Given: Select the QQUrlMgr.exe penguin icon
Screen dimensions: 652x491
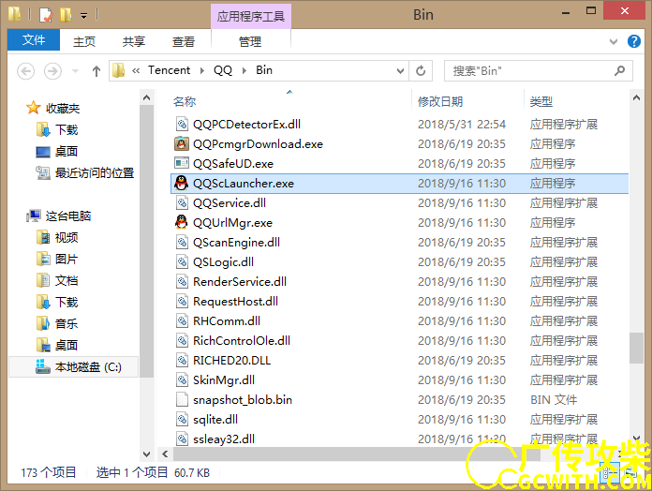Looking at the screenshot, I should coord(181,222).
